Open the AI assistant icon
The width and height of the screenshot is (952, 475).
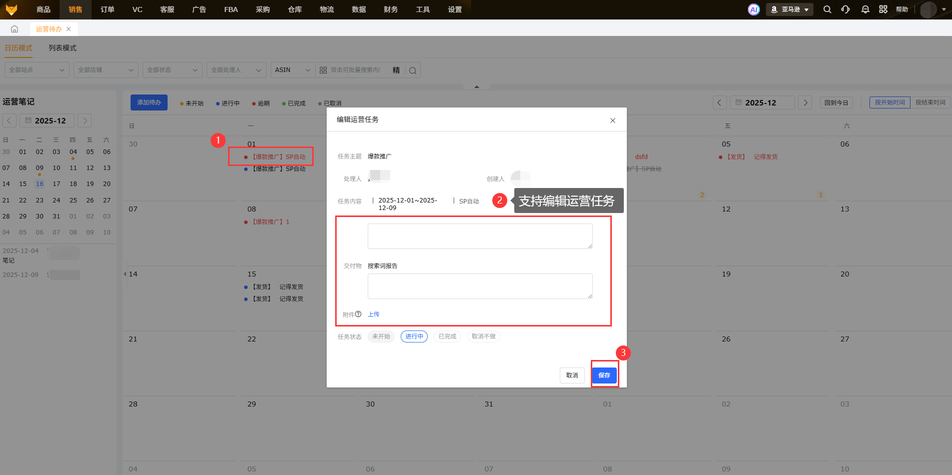[x=753, y=9]
